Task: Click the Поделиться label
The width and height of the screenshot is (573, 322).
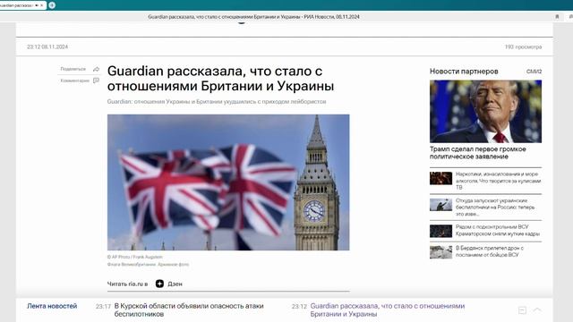Action: (x=73, y=69)
